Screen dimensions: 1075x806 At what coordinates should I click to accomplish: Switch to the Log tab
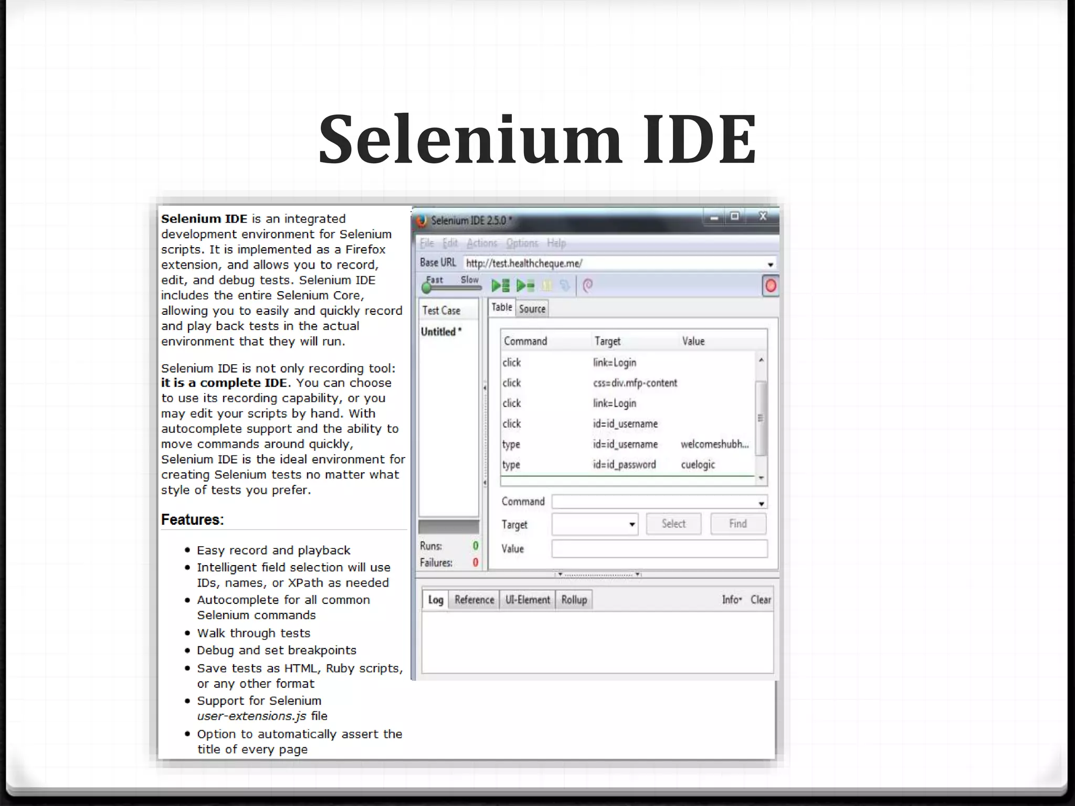[435, 600]
